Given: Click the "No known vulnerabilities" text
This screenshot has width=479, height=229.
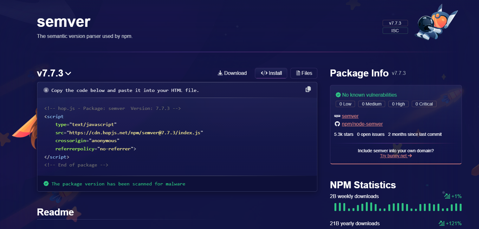Looking at the screenshot, I should (369, 95).
